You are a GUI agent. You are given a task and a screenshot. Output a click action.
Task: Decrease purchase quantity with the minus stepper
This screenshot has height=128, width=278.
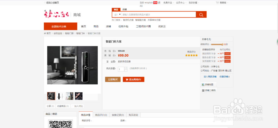[x=126, y=70]
